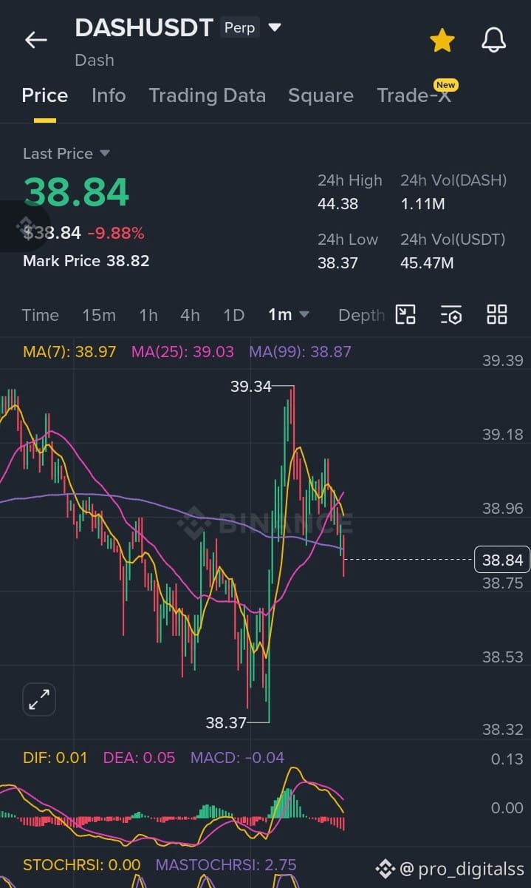531x888 pixels.
Task: Open chart indicator settings icon
Action: tap(451, 314)
